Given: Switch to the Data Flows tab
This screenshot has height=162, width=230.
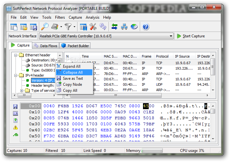Looking at the screenshot, I should (x=46, y=46).
